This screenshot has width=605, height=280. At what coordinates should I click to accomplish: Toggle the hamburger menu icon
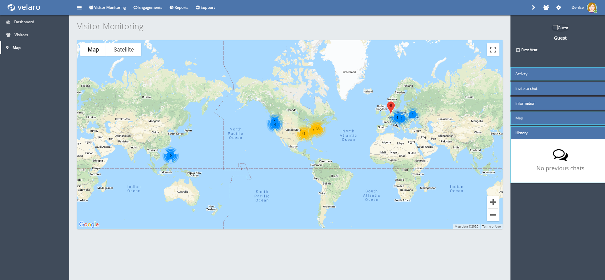pos(79,8)
